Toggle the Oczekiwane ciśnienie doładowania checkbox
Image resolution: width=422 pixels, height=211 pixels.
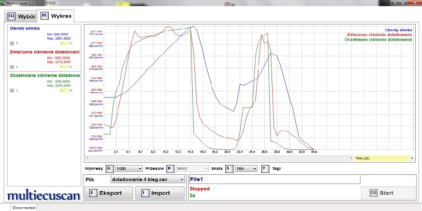12,91
